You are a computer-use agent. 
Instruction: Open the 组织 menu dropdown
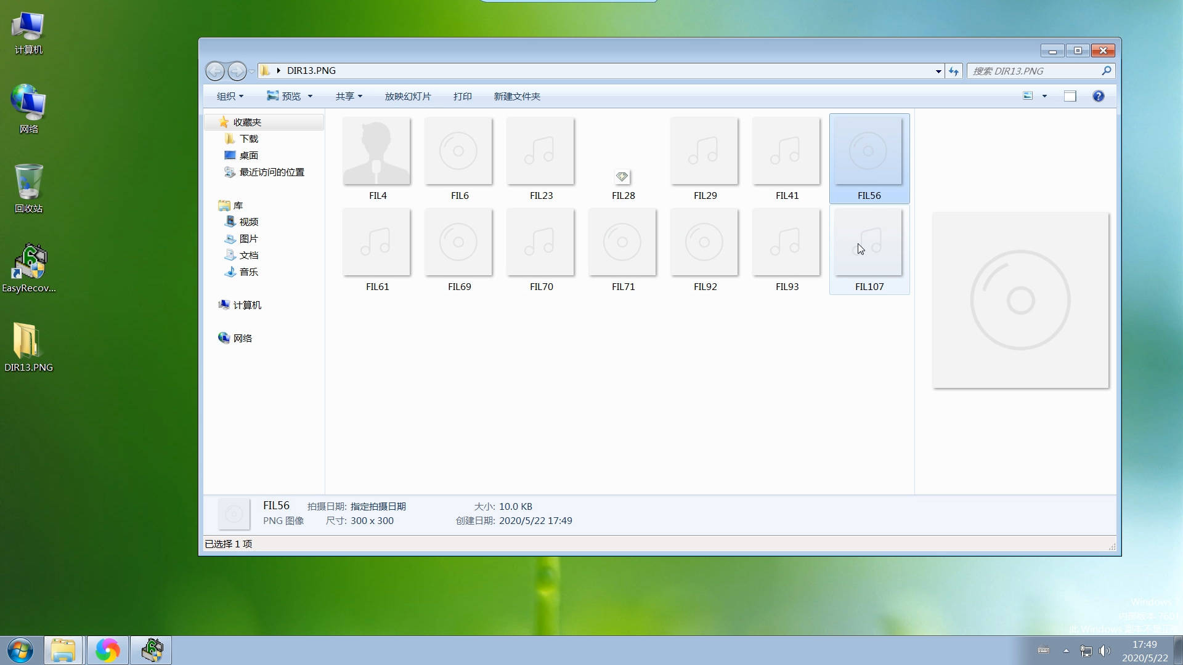click(x=230, y=96)
